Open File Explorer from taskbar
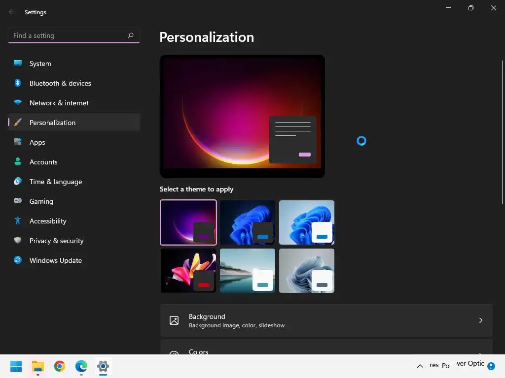This screenshot has width=505, height=378. 37,366
